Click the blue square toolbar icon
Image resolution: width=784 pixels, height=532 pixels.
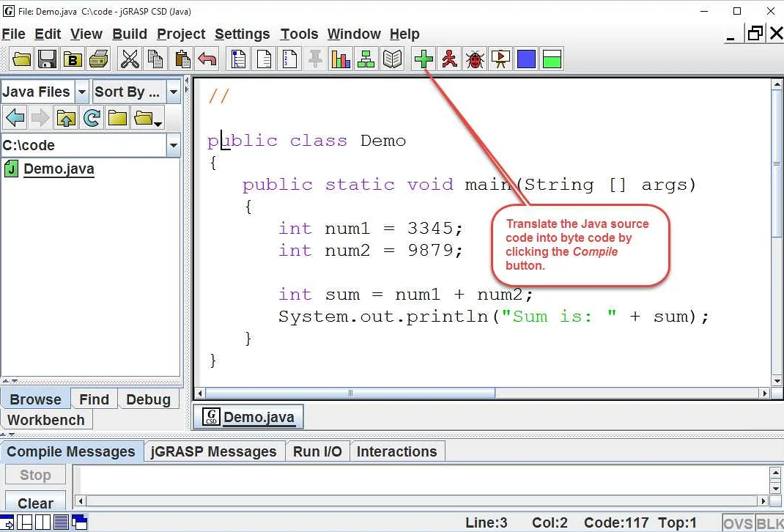click(526, 59)
